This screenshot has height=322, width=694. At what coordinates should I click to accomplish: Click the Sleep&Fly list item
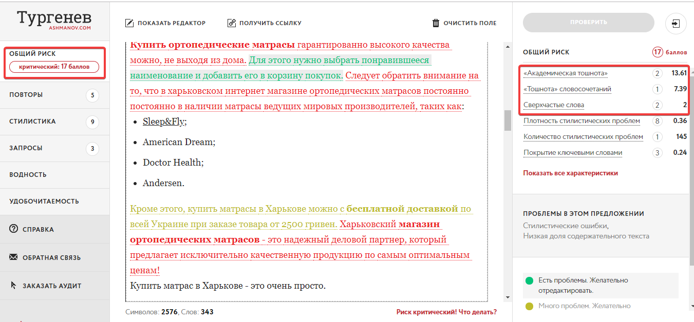coord(165,122)
